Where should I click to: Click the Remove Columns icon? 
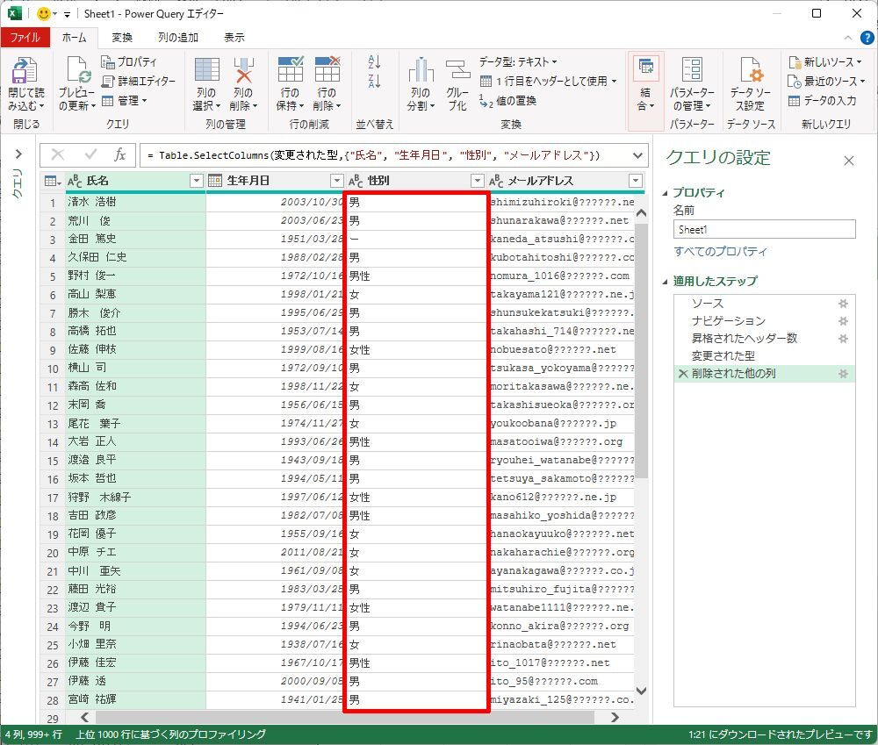[242, 71]
